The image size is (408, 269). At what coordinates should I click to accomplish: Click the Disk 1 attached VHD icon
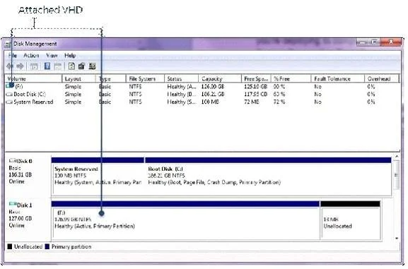[x=13, y=204]
